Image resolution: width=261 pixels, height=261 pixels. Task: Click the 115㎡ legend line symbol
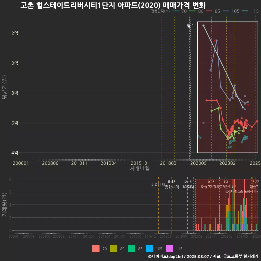point(246,11)
